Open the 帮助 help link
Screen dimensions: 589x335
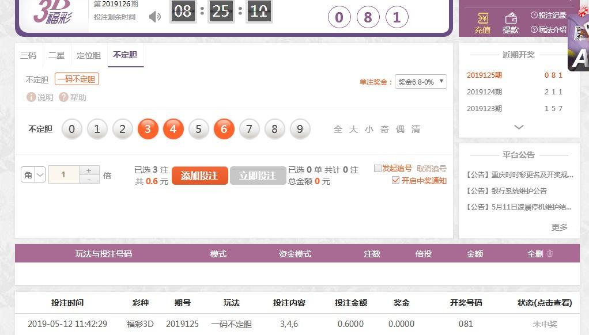pyautogui.click(x=73, y=97)
